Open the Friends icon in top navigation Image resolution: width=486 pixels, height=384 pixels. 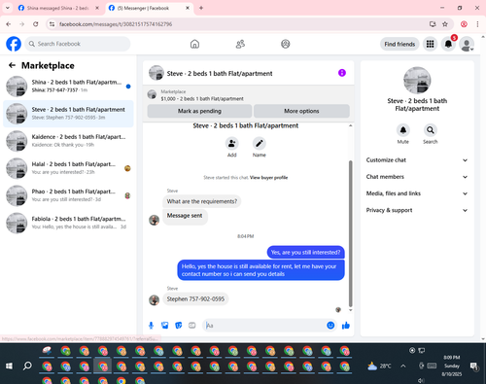240,44
